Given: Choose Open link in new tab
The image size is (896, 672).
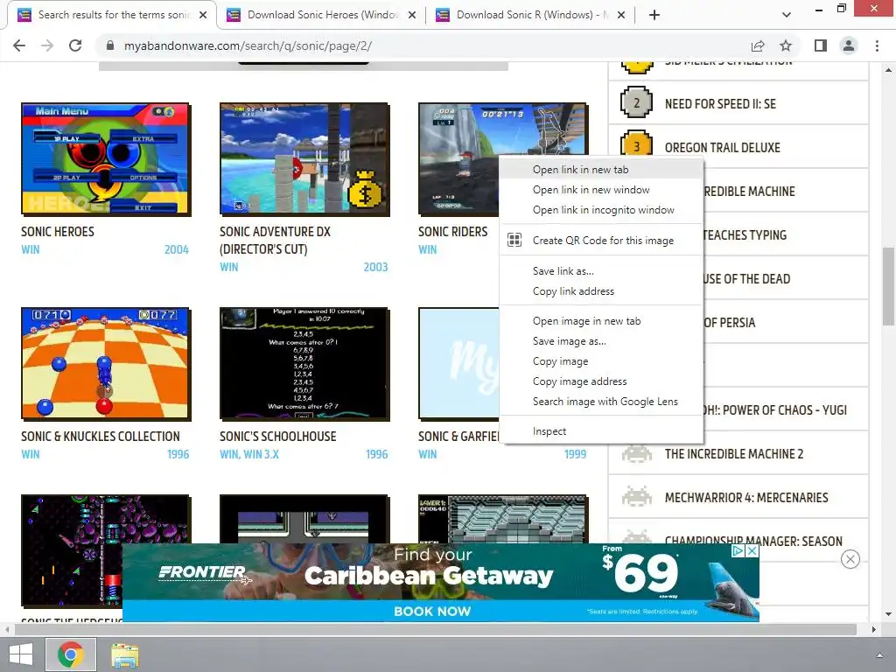Looking at the screenshot, I should click(601, 170).
